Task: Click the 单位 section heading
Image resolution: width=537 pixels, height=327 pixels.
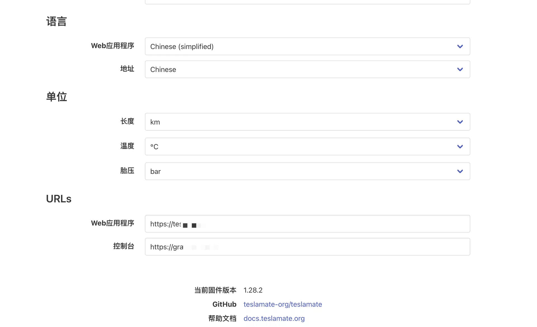Action: (56, 97)
